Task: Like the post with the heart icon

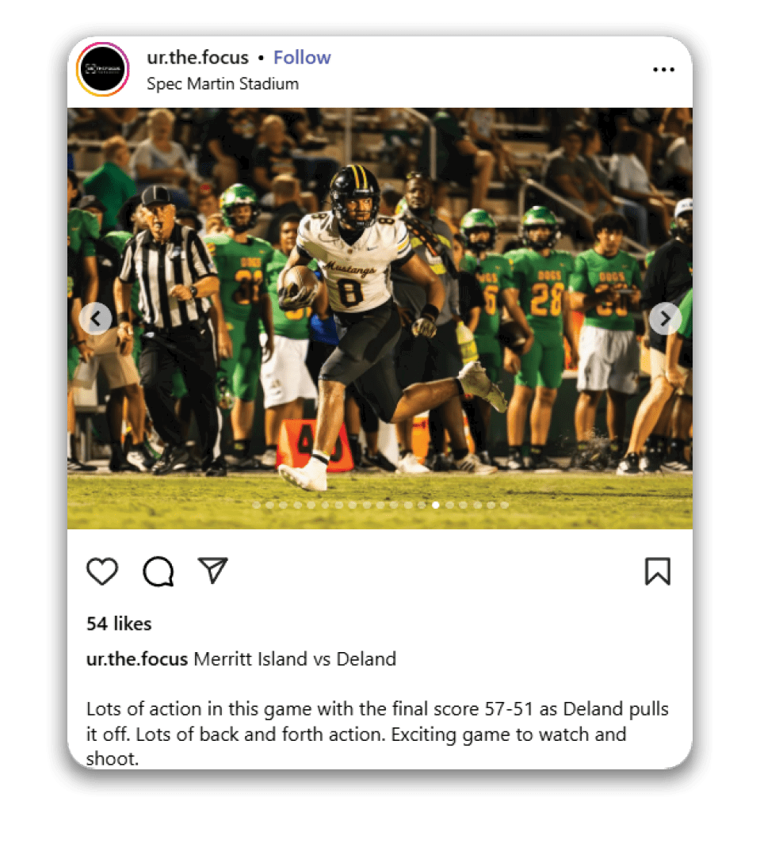Action: coord(102,571)
